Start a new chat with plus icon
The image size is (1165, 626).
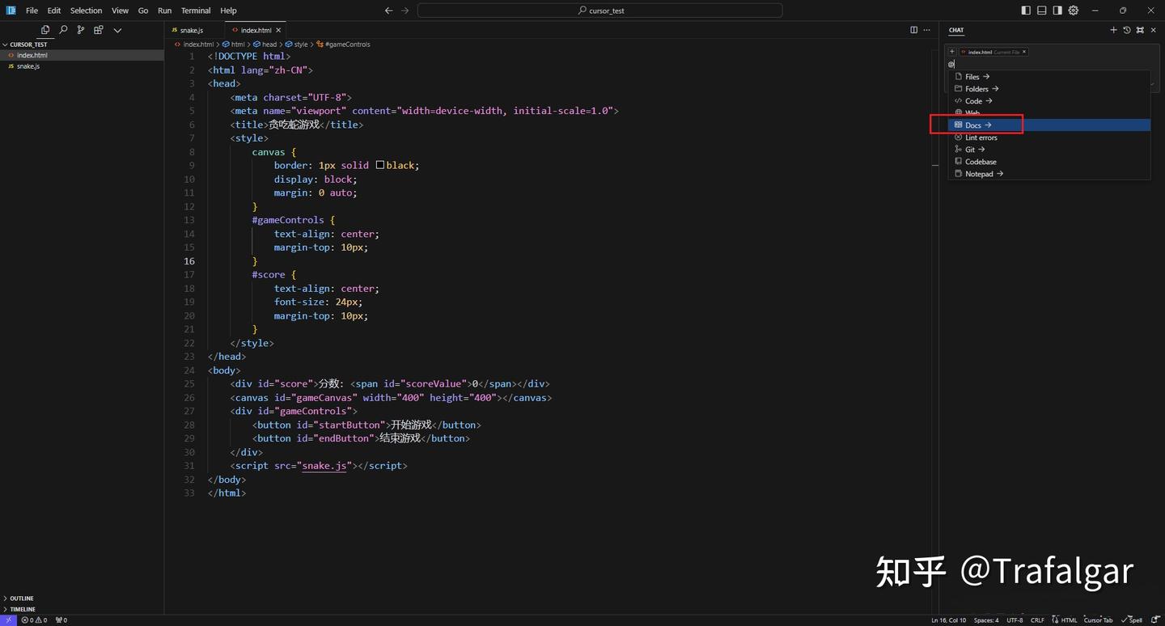coord(1113,30)
